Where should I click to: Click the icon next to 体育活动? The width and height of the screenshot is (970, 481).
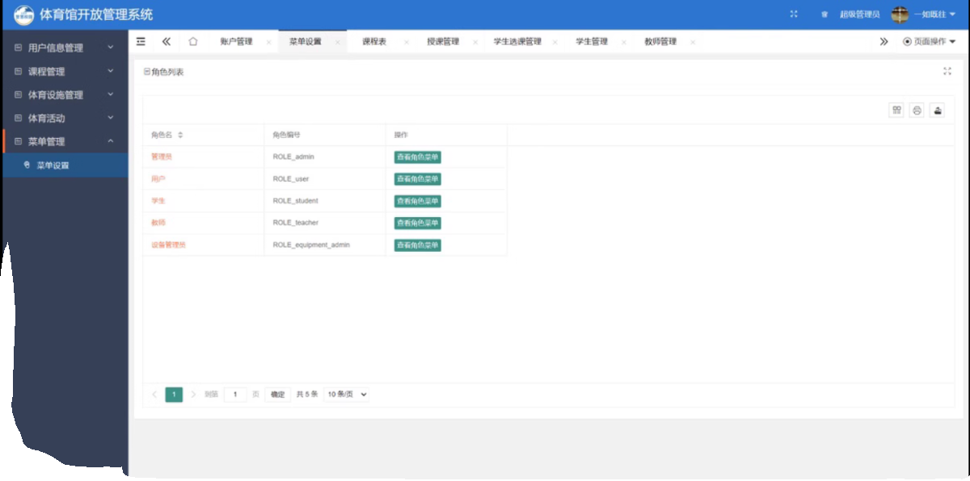pos(18,118)
